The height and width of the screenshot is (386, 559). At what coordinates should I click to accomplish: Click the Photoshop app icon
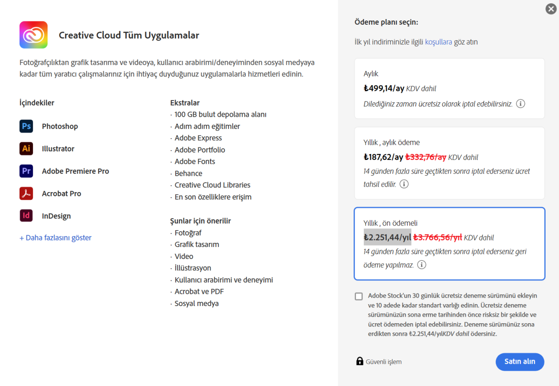click(x=26, y=126)
